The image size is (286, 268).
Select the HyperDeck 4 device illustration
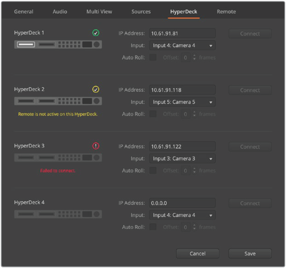tap(58, 214)
